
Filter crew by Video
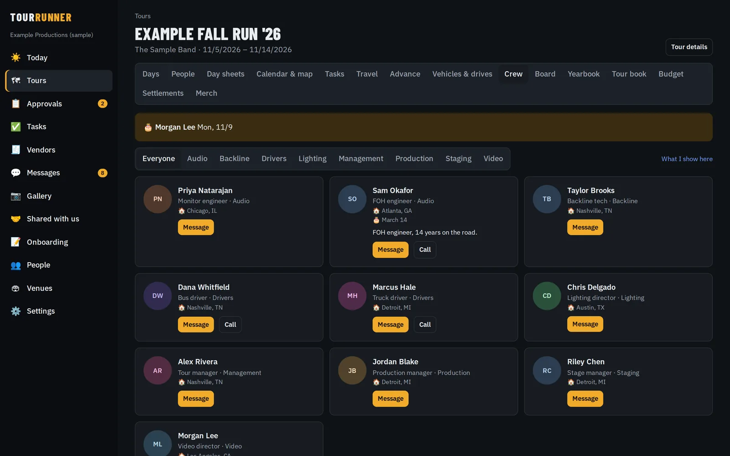(x=493, y=159)
